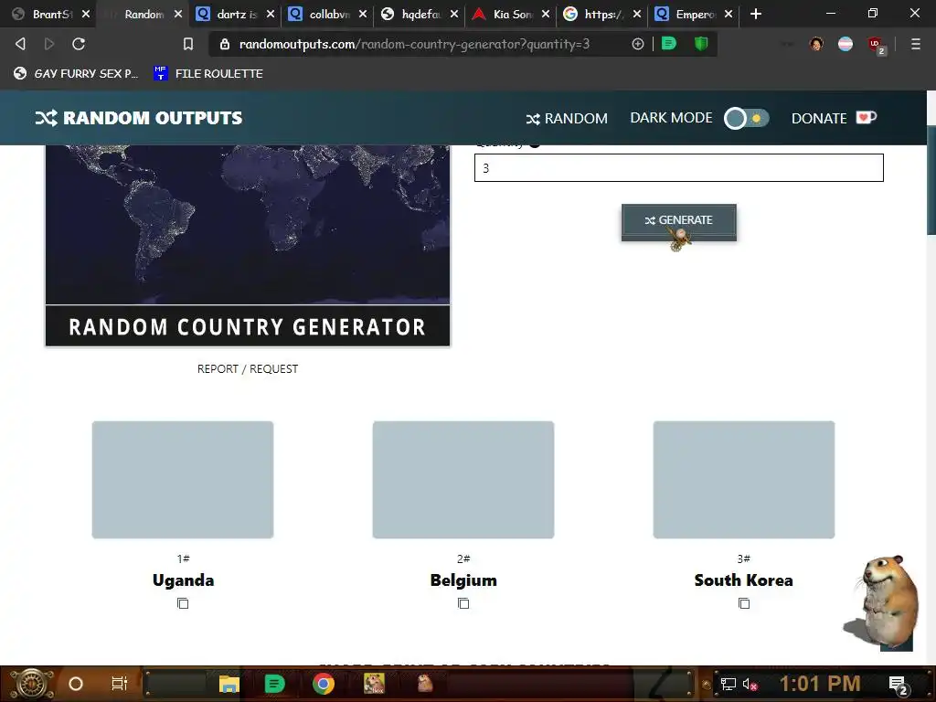Click the 1:01 PM clock

pos(820,684)
